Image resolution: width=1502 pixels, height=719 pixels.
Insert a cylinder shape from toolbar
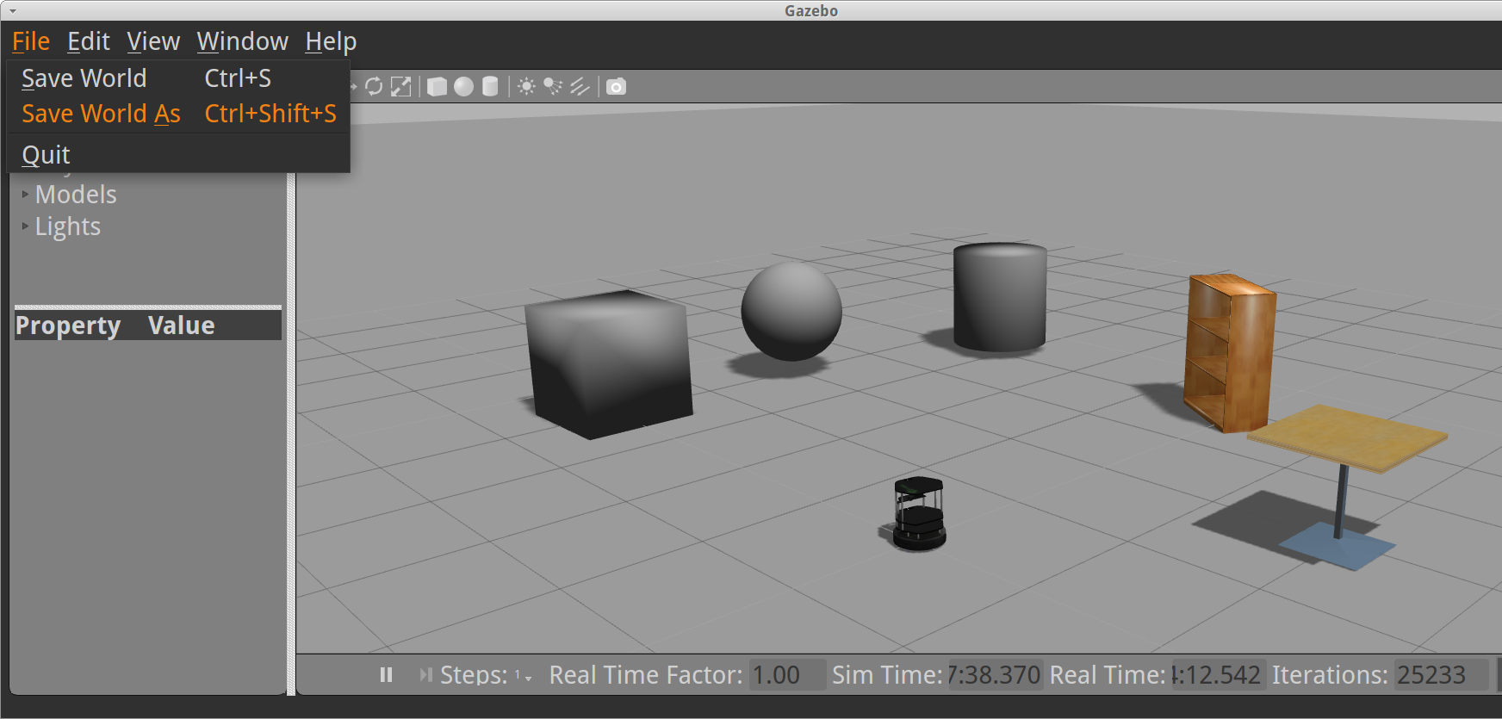tap(490, 87)
